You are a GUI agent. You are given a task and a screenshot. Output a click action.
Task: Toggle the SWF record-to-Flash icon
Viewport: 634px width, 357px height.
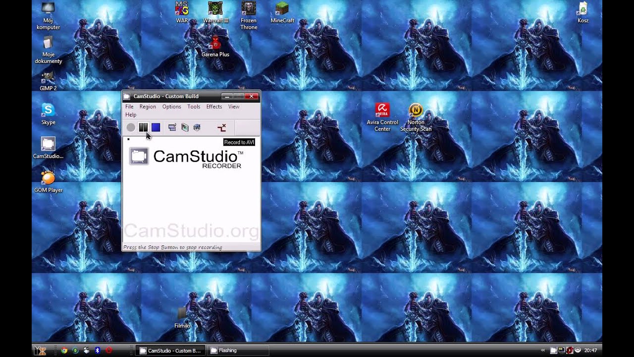tap(197, 127)
